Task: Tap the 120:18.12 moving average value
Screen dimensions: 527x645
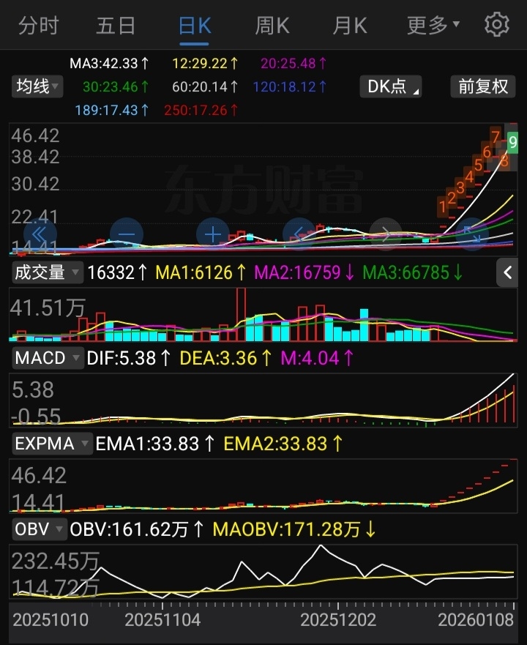Action: tap(290, 87)
